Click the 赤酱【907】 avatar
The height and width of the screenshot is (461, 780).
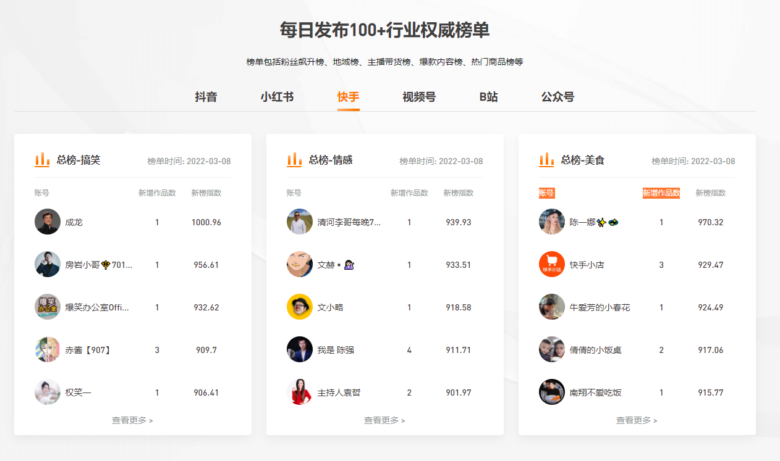[48, 349]
